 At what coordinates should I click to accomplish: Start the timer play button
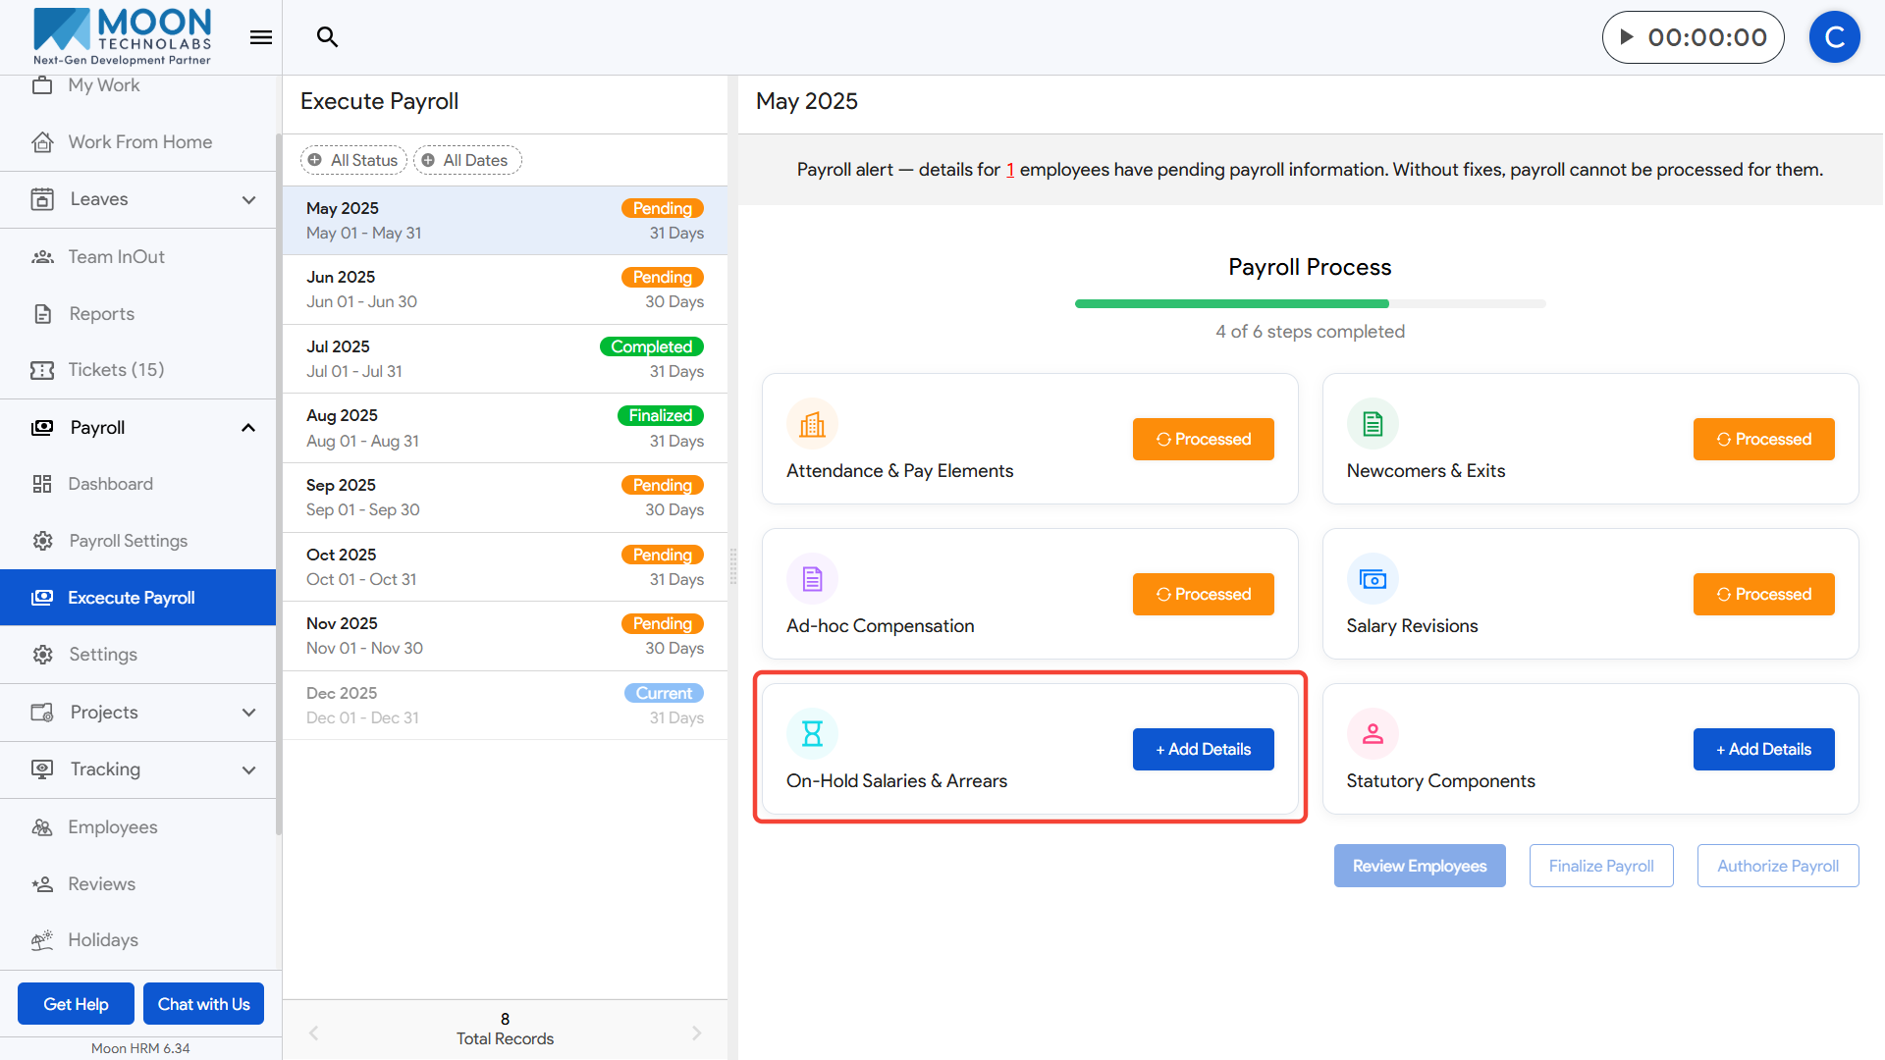[1627, 37]
